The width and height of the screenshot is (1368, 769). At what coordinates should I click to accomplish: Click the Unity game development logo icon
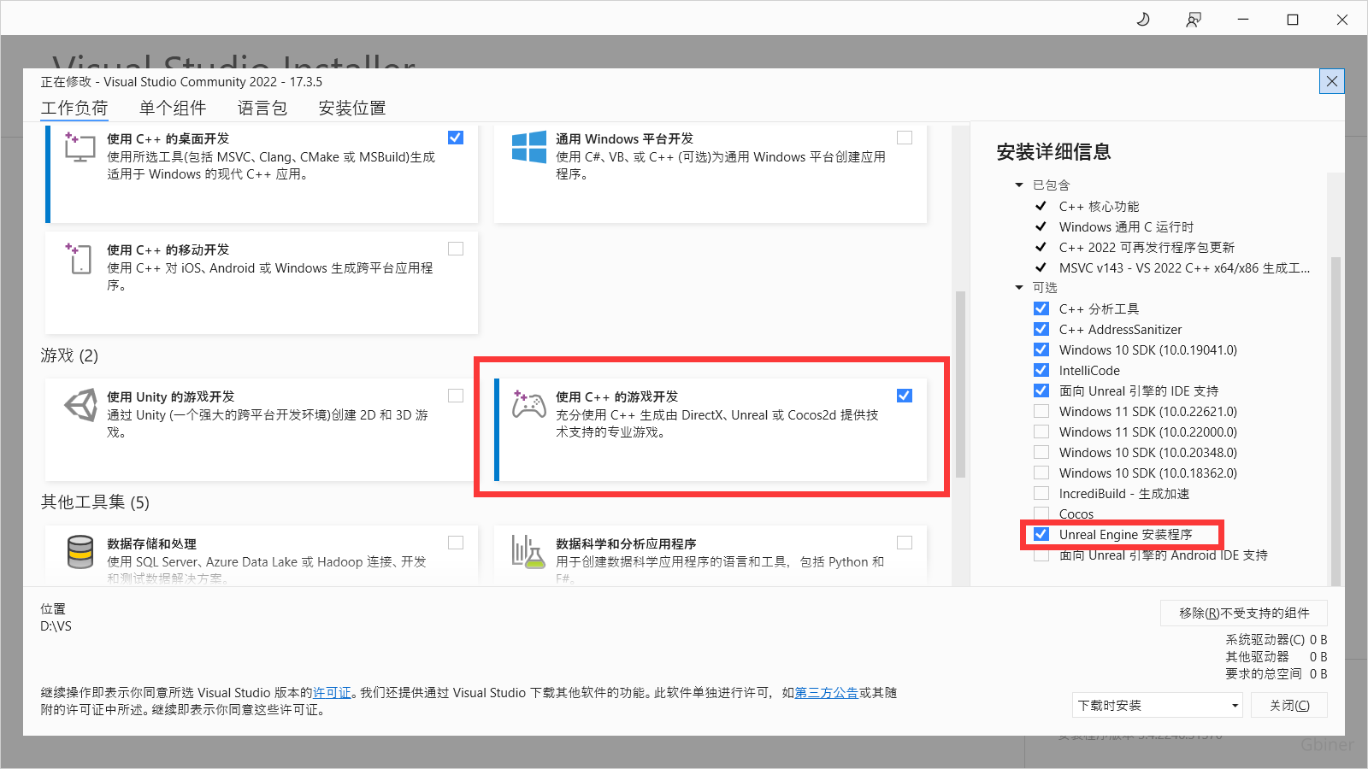tap(81, 405)
